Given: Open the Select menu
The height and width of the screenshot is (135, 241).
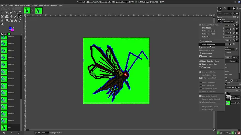Looking at the screenshot, I should pyautogui.click(x=11, y=5).
